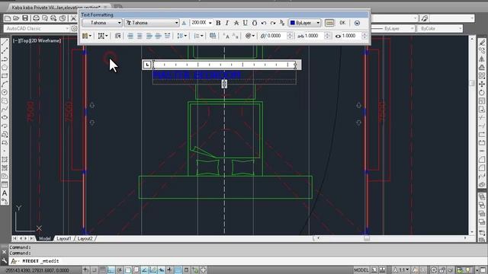488x274 pixels.
Task: Switch to the Layout2 tab
Action: tap(85, 238)
